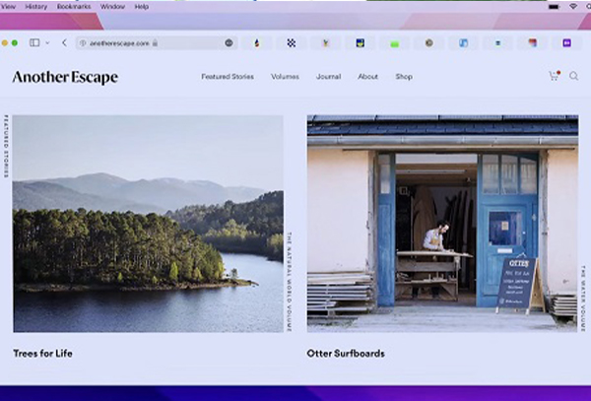Click the battery icon in menu bar

coord(554,7)
